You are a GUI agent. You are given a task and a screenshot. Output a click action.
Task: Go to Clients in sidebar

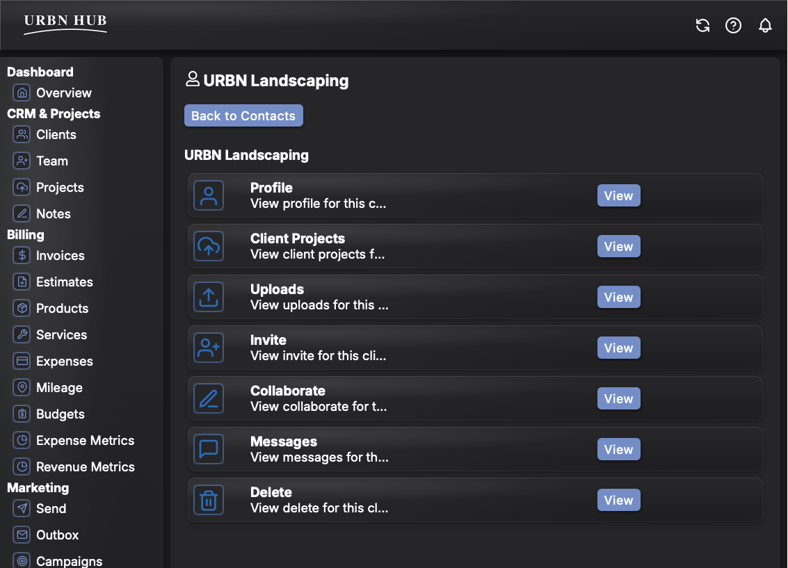(56, 135)
